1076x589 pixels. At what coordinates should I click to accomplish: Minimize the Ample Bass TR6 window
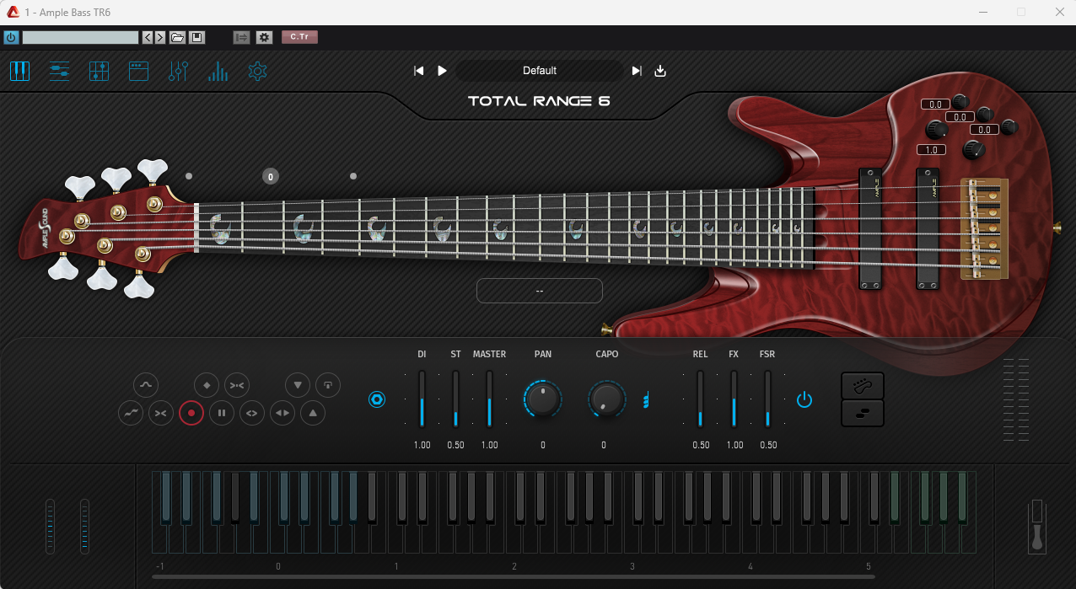point(983,12)
